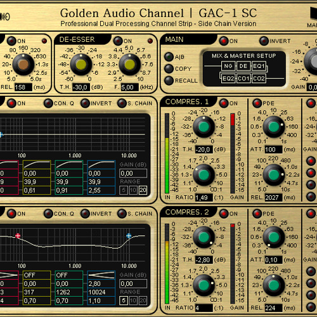Click the yellow band OFF filter type cell
This screenshot has height=317, width=317.
(37, 275)
